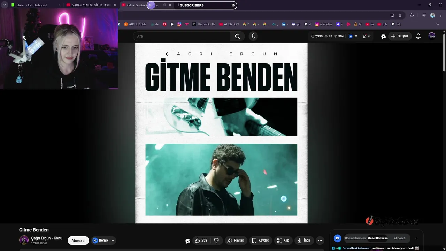Image resolution: width=446 pixels, height=251 pixels.
Task: Click the Gitme Benden video title
Action: [34, 230]
